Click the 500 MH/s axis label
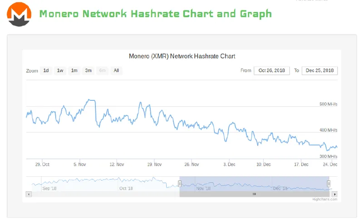The image size is (363, 223). click(x=328, y=104)
